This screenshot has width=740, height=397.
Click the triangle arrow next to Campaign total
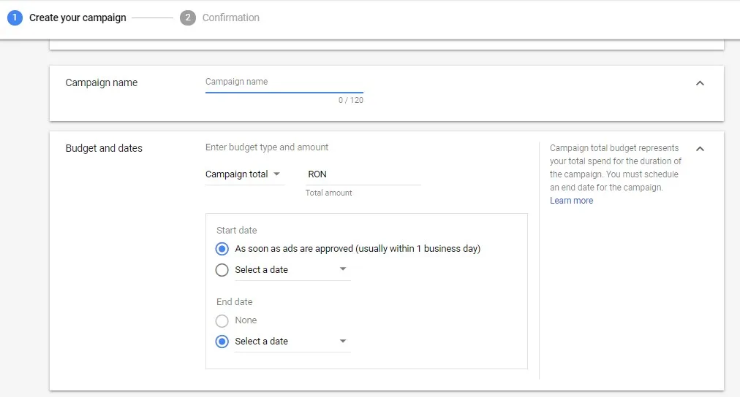pyautogui.click(x=276, y=174)
